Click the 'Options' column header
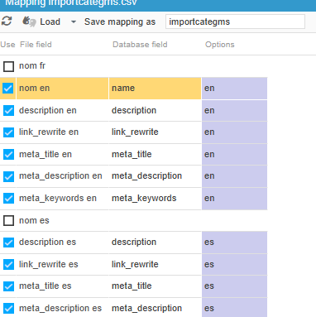This screenshot has width=316, height=317. [220, 45]
